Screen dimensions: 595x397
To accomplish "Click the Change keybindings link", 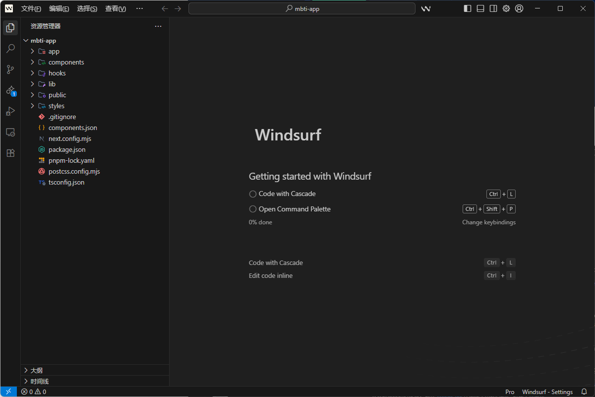I will pos(488,222).
